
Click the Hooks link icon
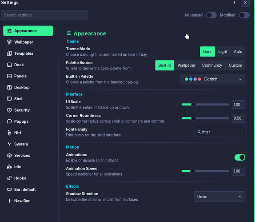pos(9,178)
